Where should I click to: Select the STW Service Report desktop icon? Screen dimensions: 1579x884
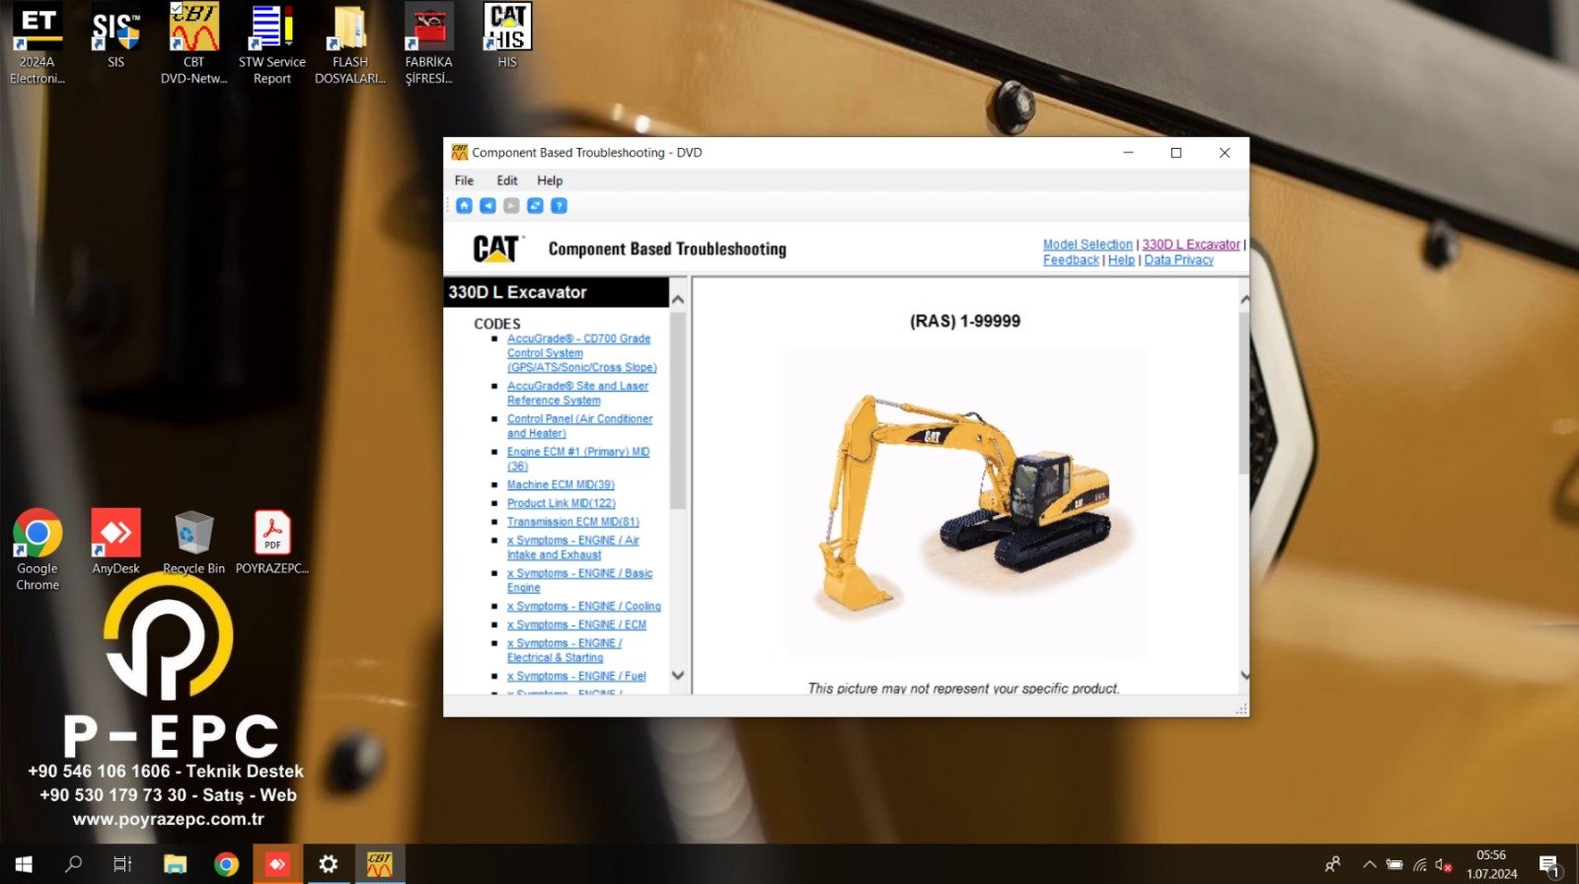[x=271, y=43]
